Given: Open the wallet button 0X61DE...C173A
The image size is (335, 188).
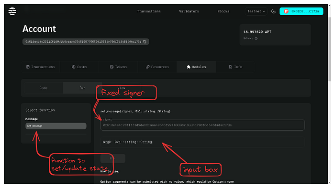Looking at the screenshot, I should coord(301,11).
